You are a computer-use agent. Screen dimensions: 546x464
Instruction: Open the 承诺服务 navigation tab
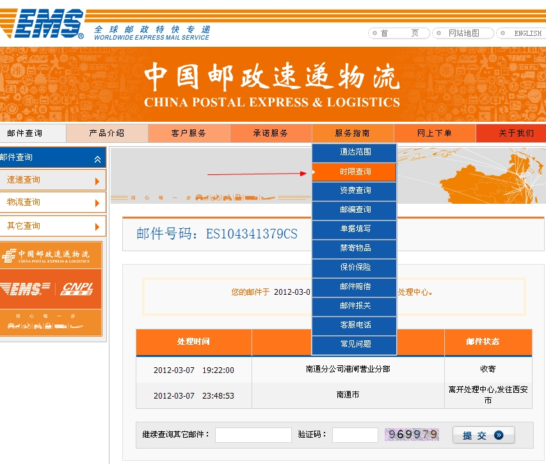(x=271, y=133)
